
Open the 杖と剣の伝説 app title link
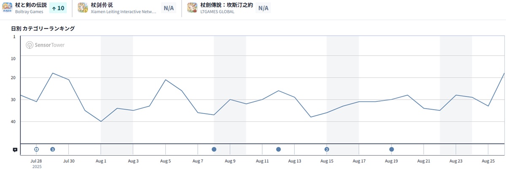[31, 5]
